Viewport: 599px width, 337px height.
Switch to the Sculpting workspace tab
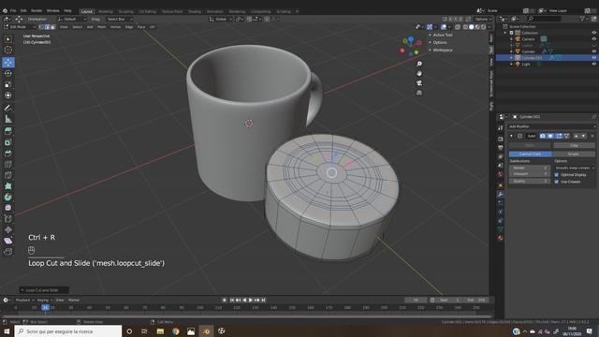[125, 11]
